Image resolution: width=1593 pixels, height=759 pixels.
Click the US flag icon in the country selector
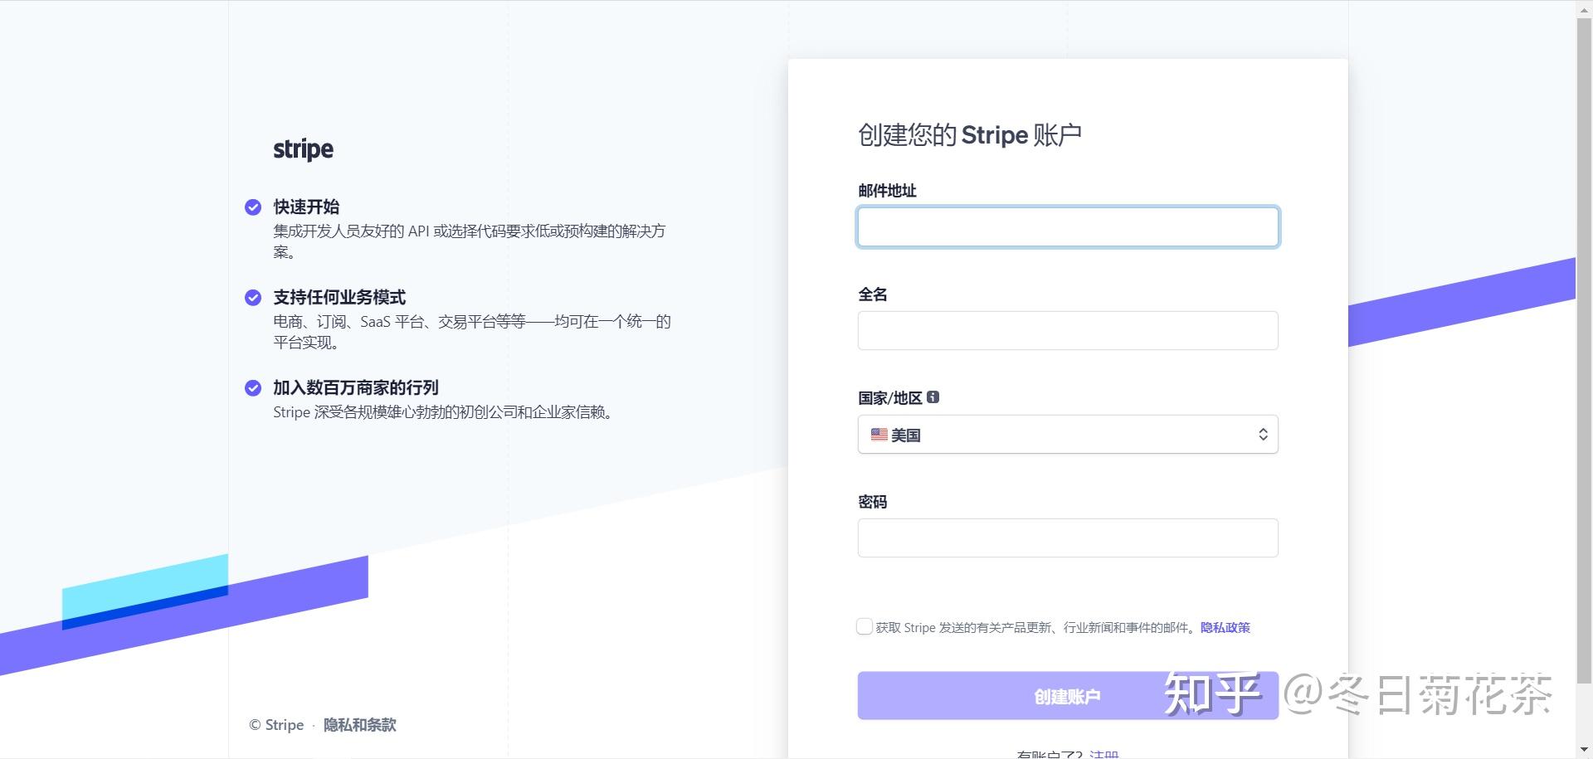879,434
